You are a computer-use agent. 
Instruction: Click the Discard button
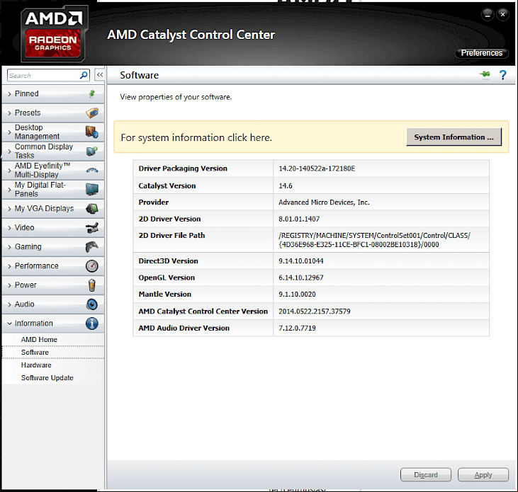pos(425,475)
